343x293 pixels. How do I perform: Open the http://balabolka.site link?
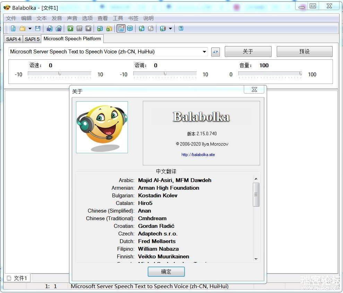pyautogui.click(x=198, y=155)
